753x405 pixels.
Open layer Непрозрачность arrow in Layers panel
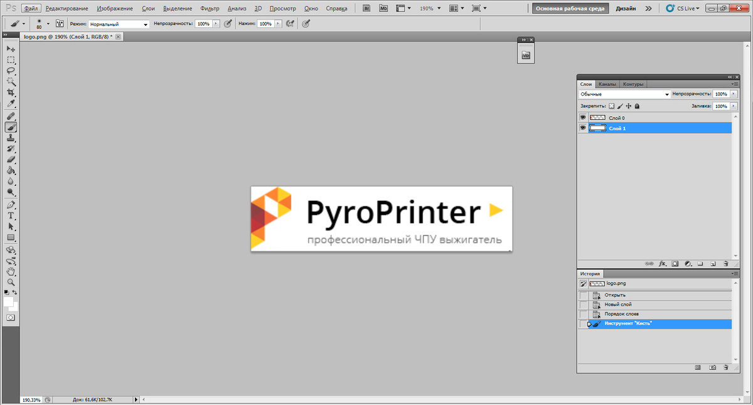(x=733, y=94)
